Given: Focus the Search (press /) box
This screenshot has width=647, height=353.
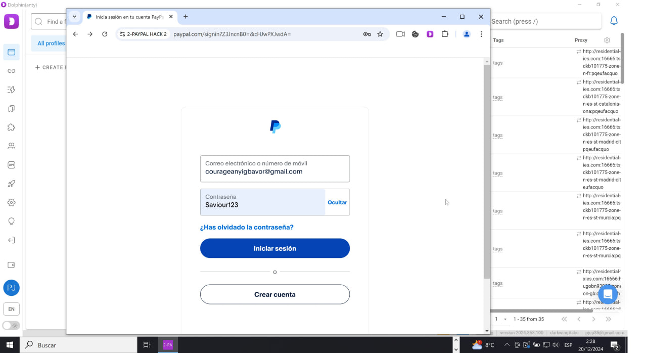Looking at the screenshot, I should tap(546, 21).
